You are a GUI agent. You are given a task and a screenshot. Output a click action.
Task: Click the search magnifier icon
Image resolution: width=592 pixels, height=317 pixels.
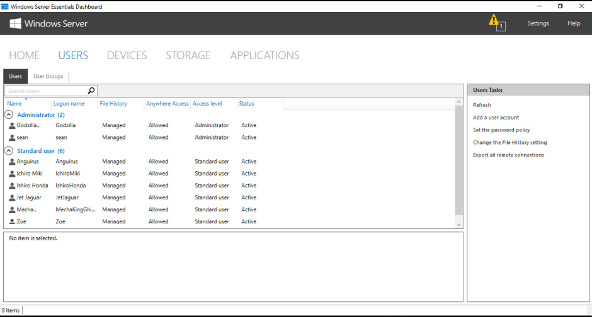click(91, 91)
